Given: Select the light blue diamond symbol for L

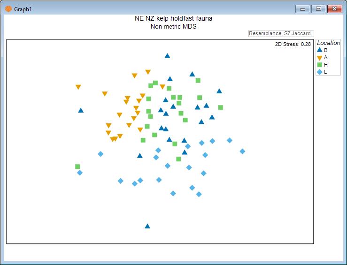Looking at the screenshot, I should tap(320, 72).
